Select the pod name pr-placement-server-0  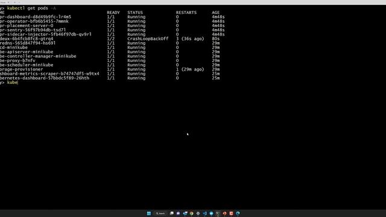27,25
